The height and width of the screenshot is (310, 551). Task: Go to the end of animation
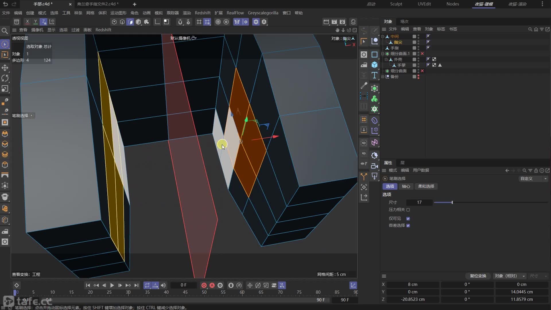point(136,285)
